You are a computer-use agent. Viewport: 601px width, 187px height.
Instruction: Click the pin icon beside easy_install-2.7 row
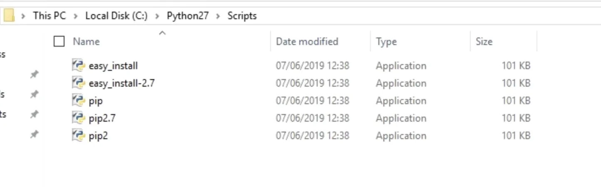tap(35, 94)
